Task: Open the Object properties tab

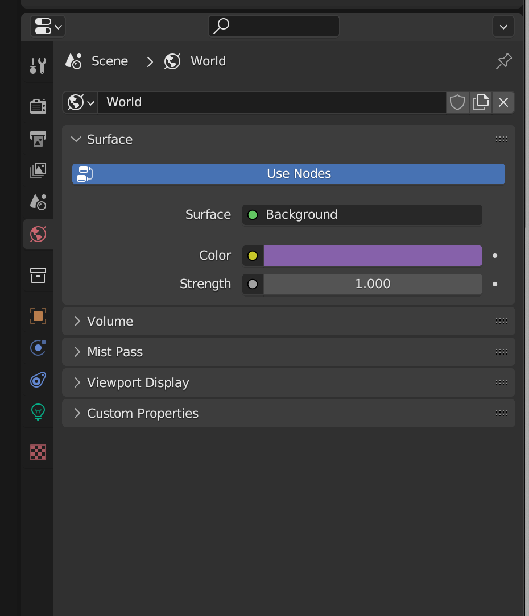Action: tap(38, 316)
